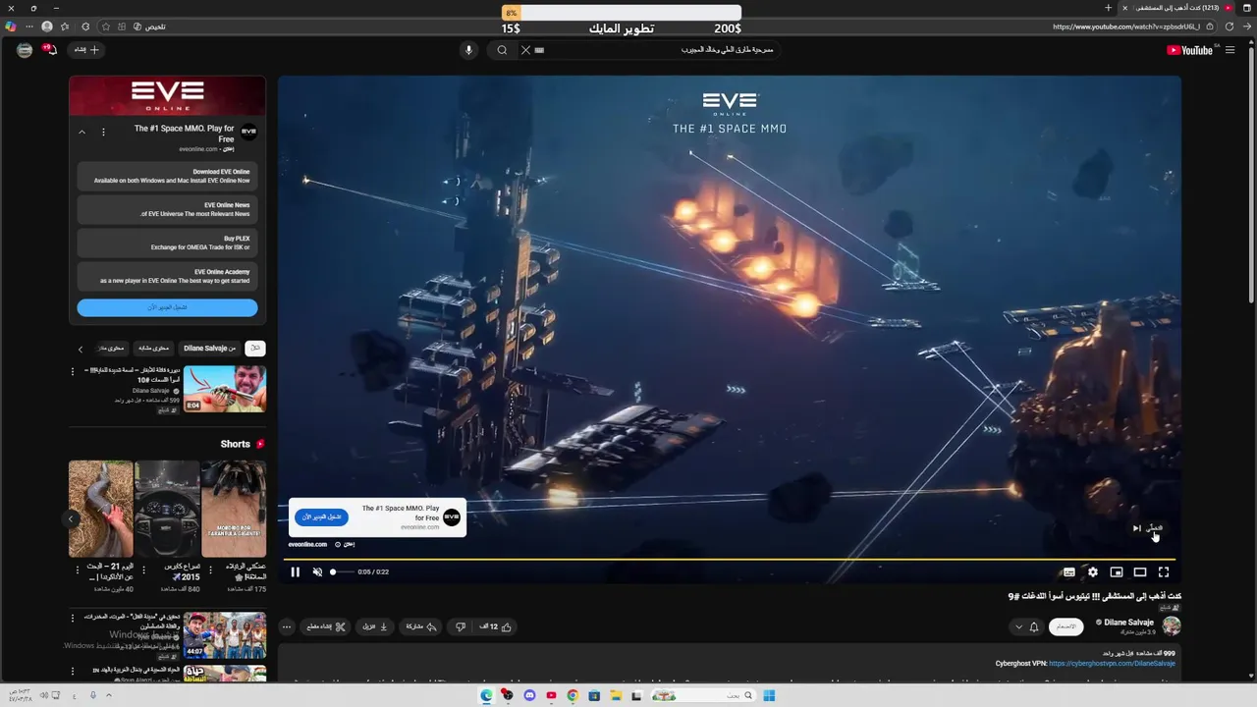
Task: Open video player settings gear
Action: click(x=1093, y=571)
